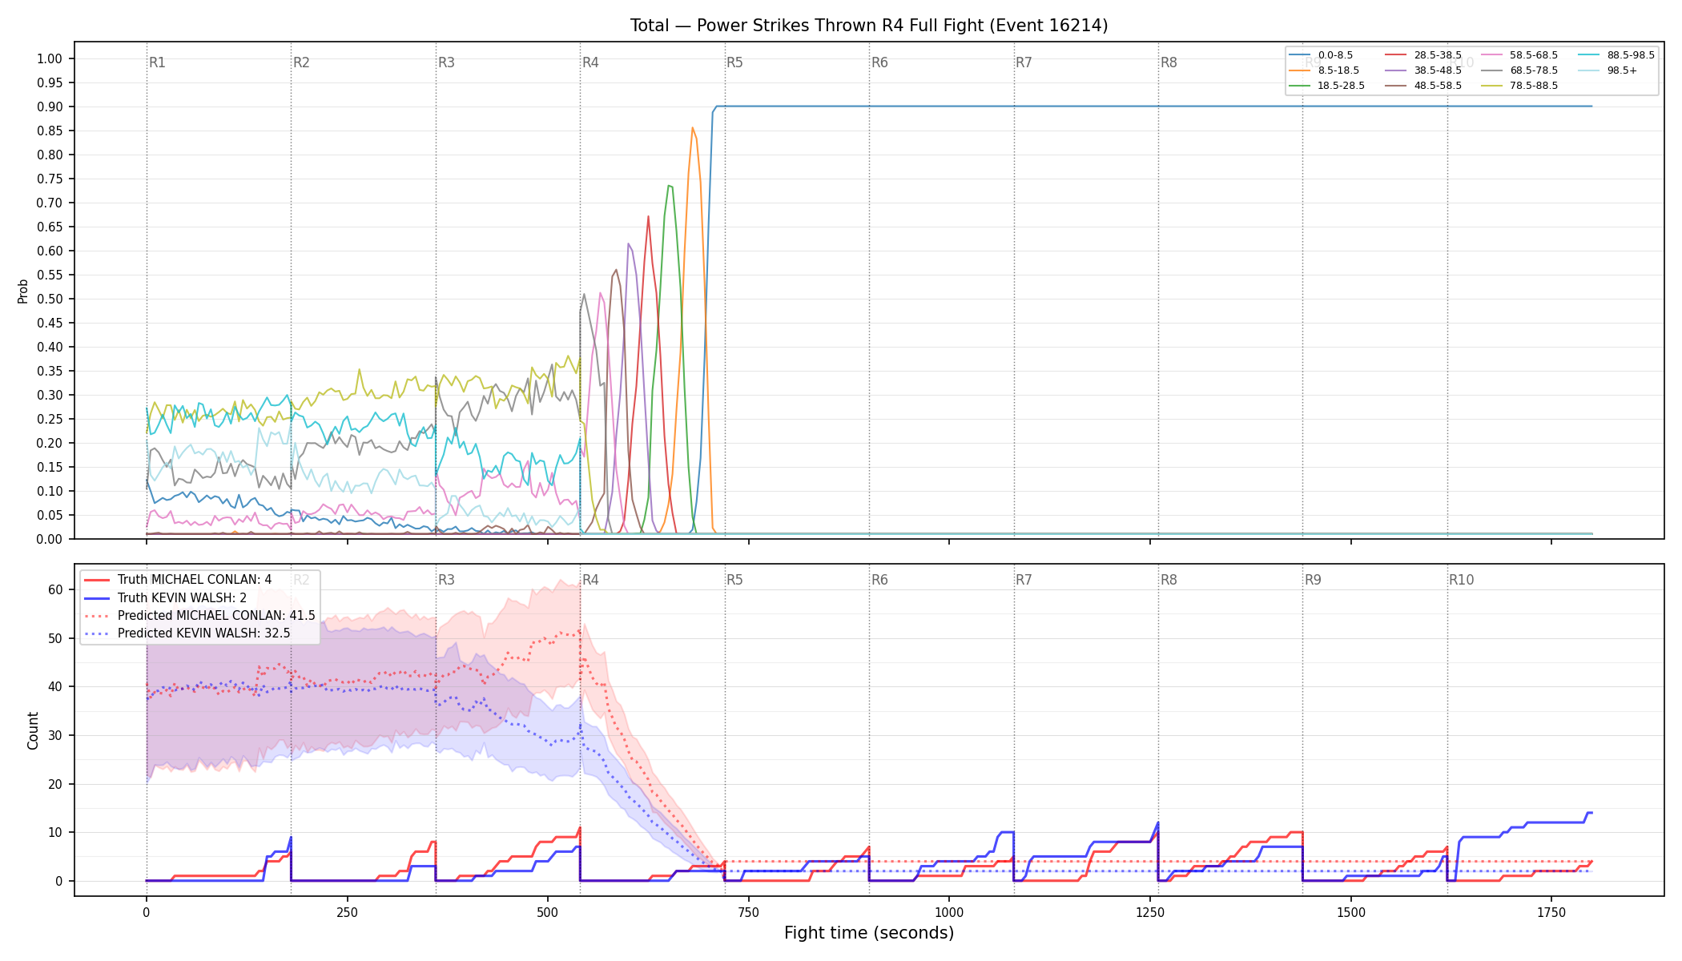Select the 78.5-88.5 legend entry
Screen dimensions: 1682x961
(x=1519, y=86)
